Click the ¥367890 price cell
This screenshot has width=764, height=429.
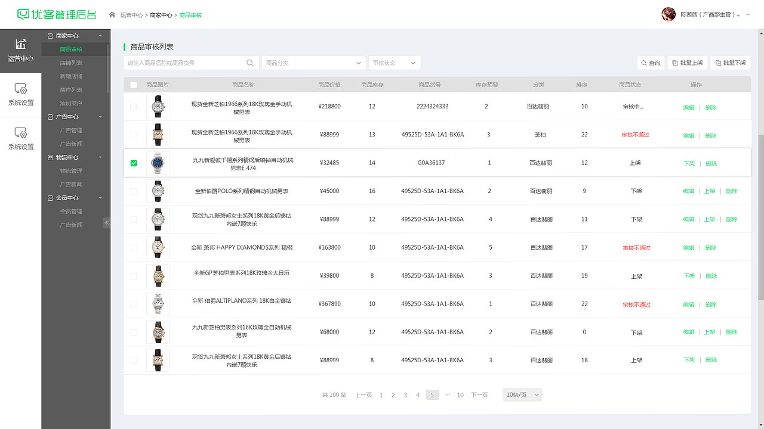click(x=329, y=304)
